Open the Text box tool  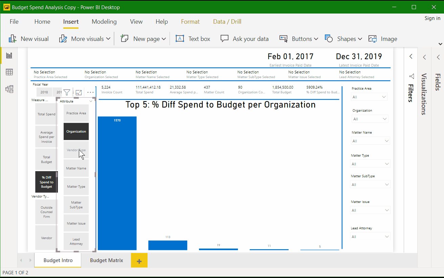[x=193, y=39]
